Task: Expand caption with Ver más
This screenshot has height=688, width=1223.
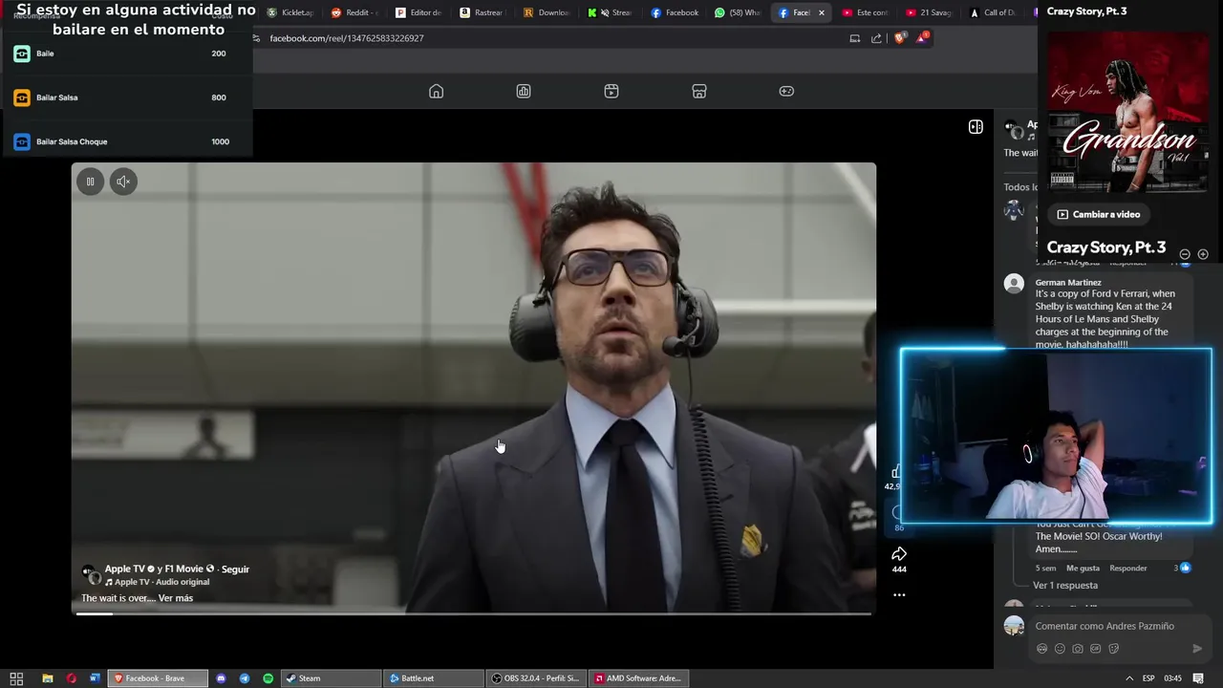Action: tap(176, 598)
